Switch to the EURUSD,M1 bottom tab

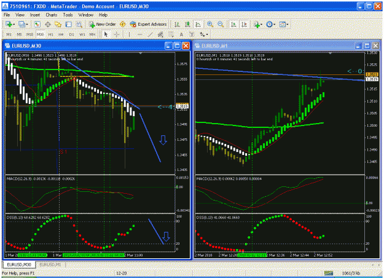50,264
